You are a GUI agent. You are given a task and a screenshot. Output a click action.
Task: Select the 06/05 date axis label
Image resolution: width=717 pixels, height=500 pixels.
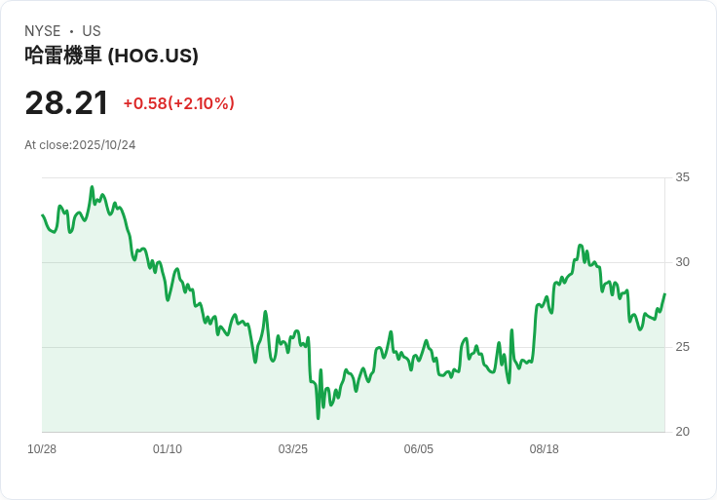tap(418, 449)
